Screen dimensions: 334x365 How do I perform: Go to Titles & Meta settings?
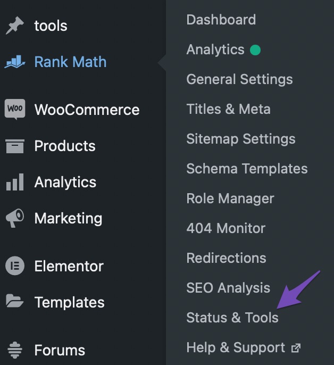[228, 109]
